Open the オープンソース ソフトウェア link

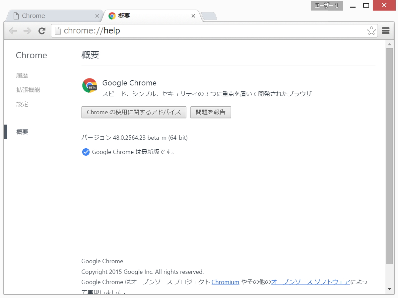click(x=310, y=282)
